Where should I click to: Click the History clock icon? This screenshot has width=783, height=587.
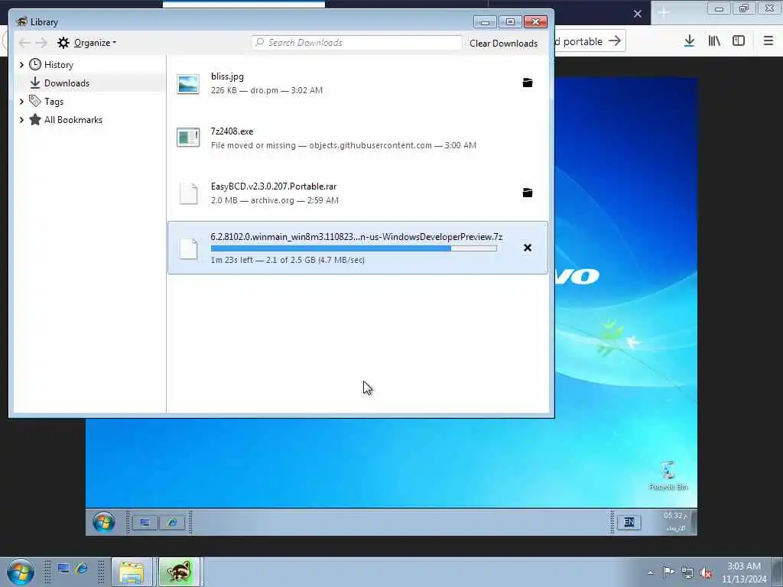(x=35, y=64)
